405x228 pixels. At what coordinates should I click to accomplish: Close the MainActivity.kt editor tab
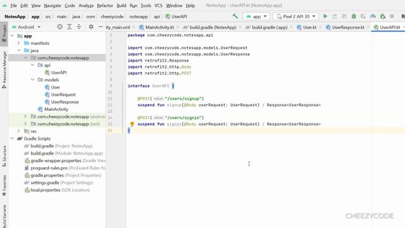[178, 27]
